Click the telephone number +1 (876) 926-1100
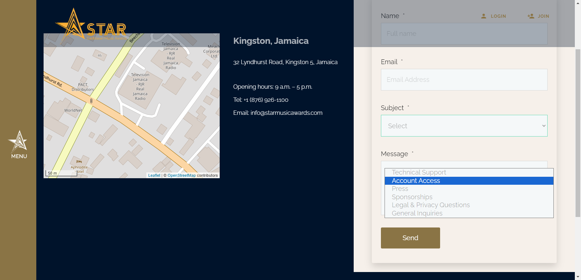Viewport: 581px width, 280px height. [266, 100]
